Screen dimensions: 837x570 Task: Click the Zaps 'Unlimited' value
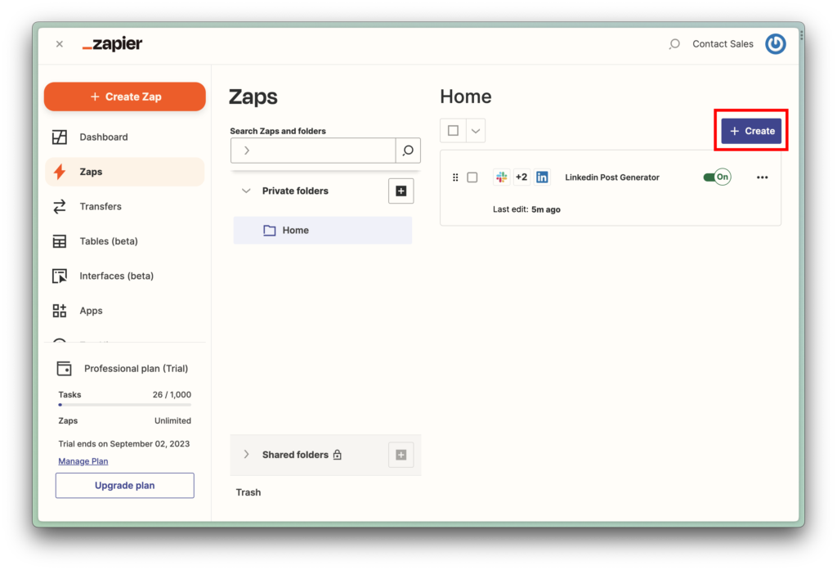coord(173,421)
